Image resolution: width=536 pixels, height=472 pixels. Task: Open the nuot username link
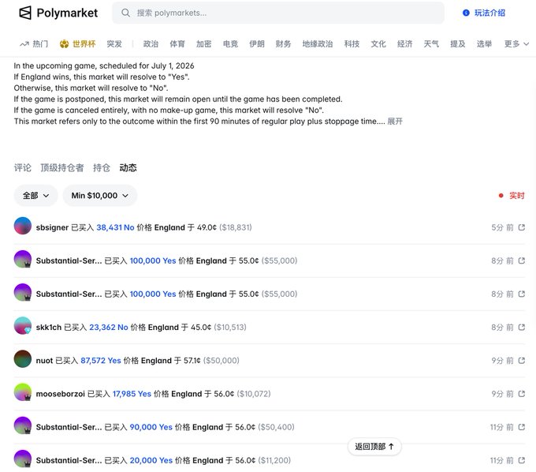coord(44,361)
